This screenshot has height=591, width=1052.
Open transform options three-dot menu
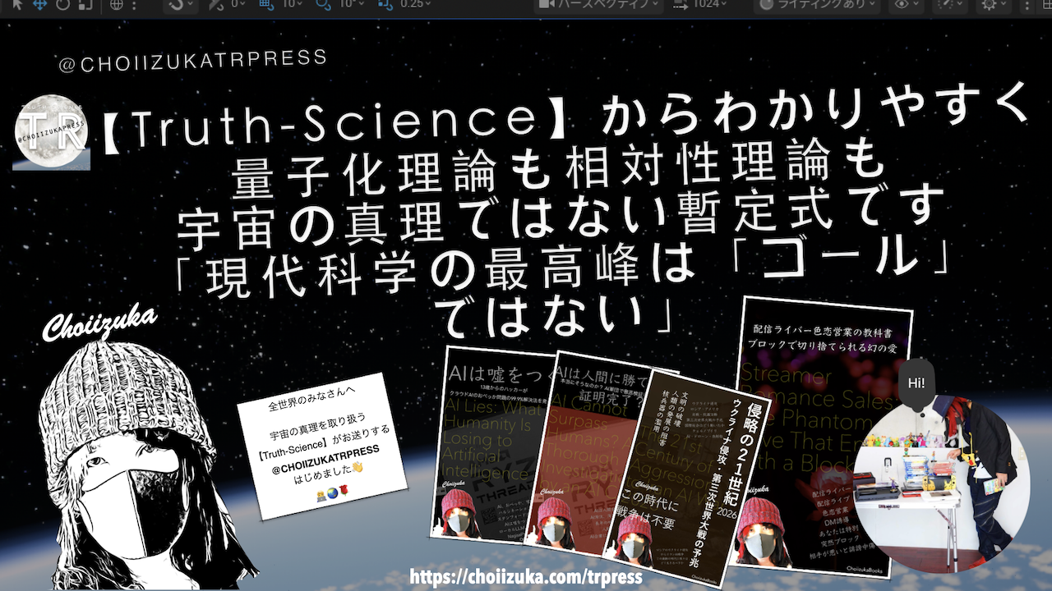point(134,4)
